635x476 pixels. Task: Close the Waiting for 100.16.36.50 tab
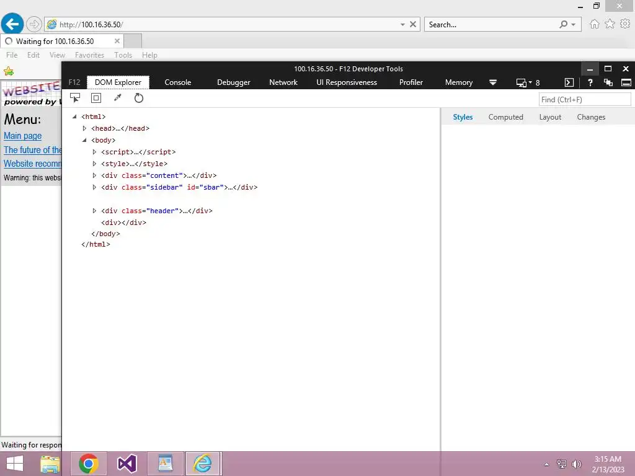click(x=117, y=41)
